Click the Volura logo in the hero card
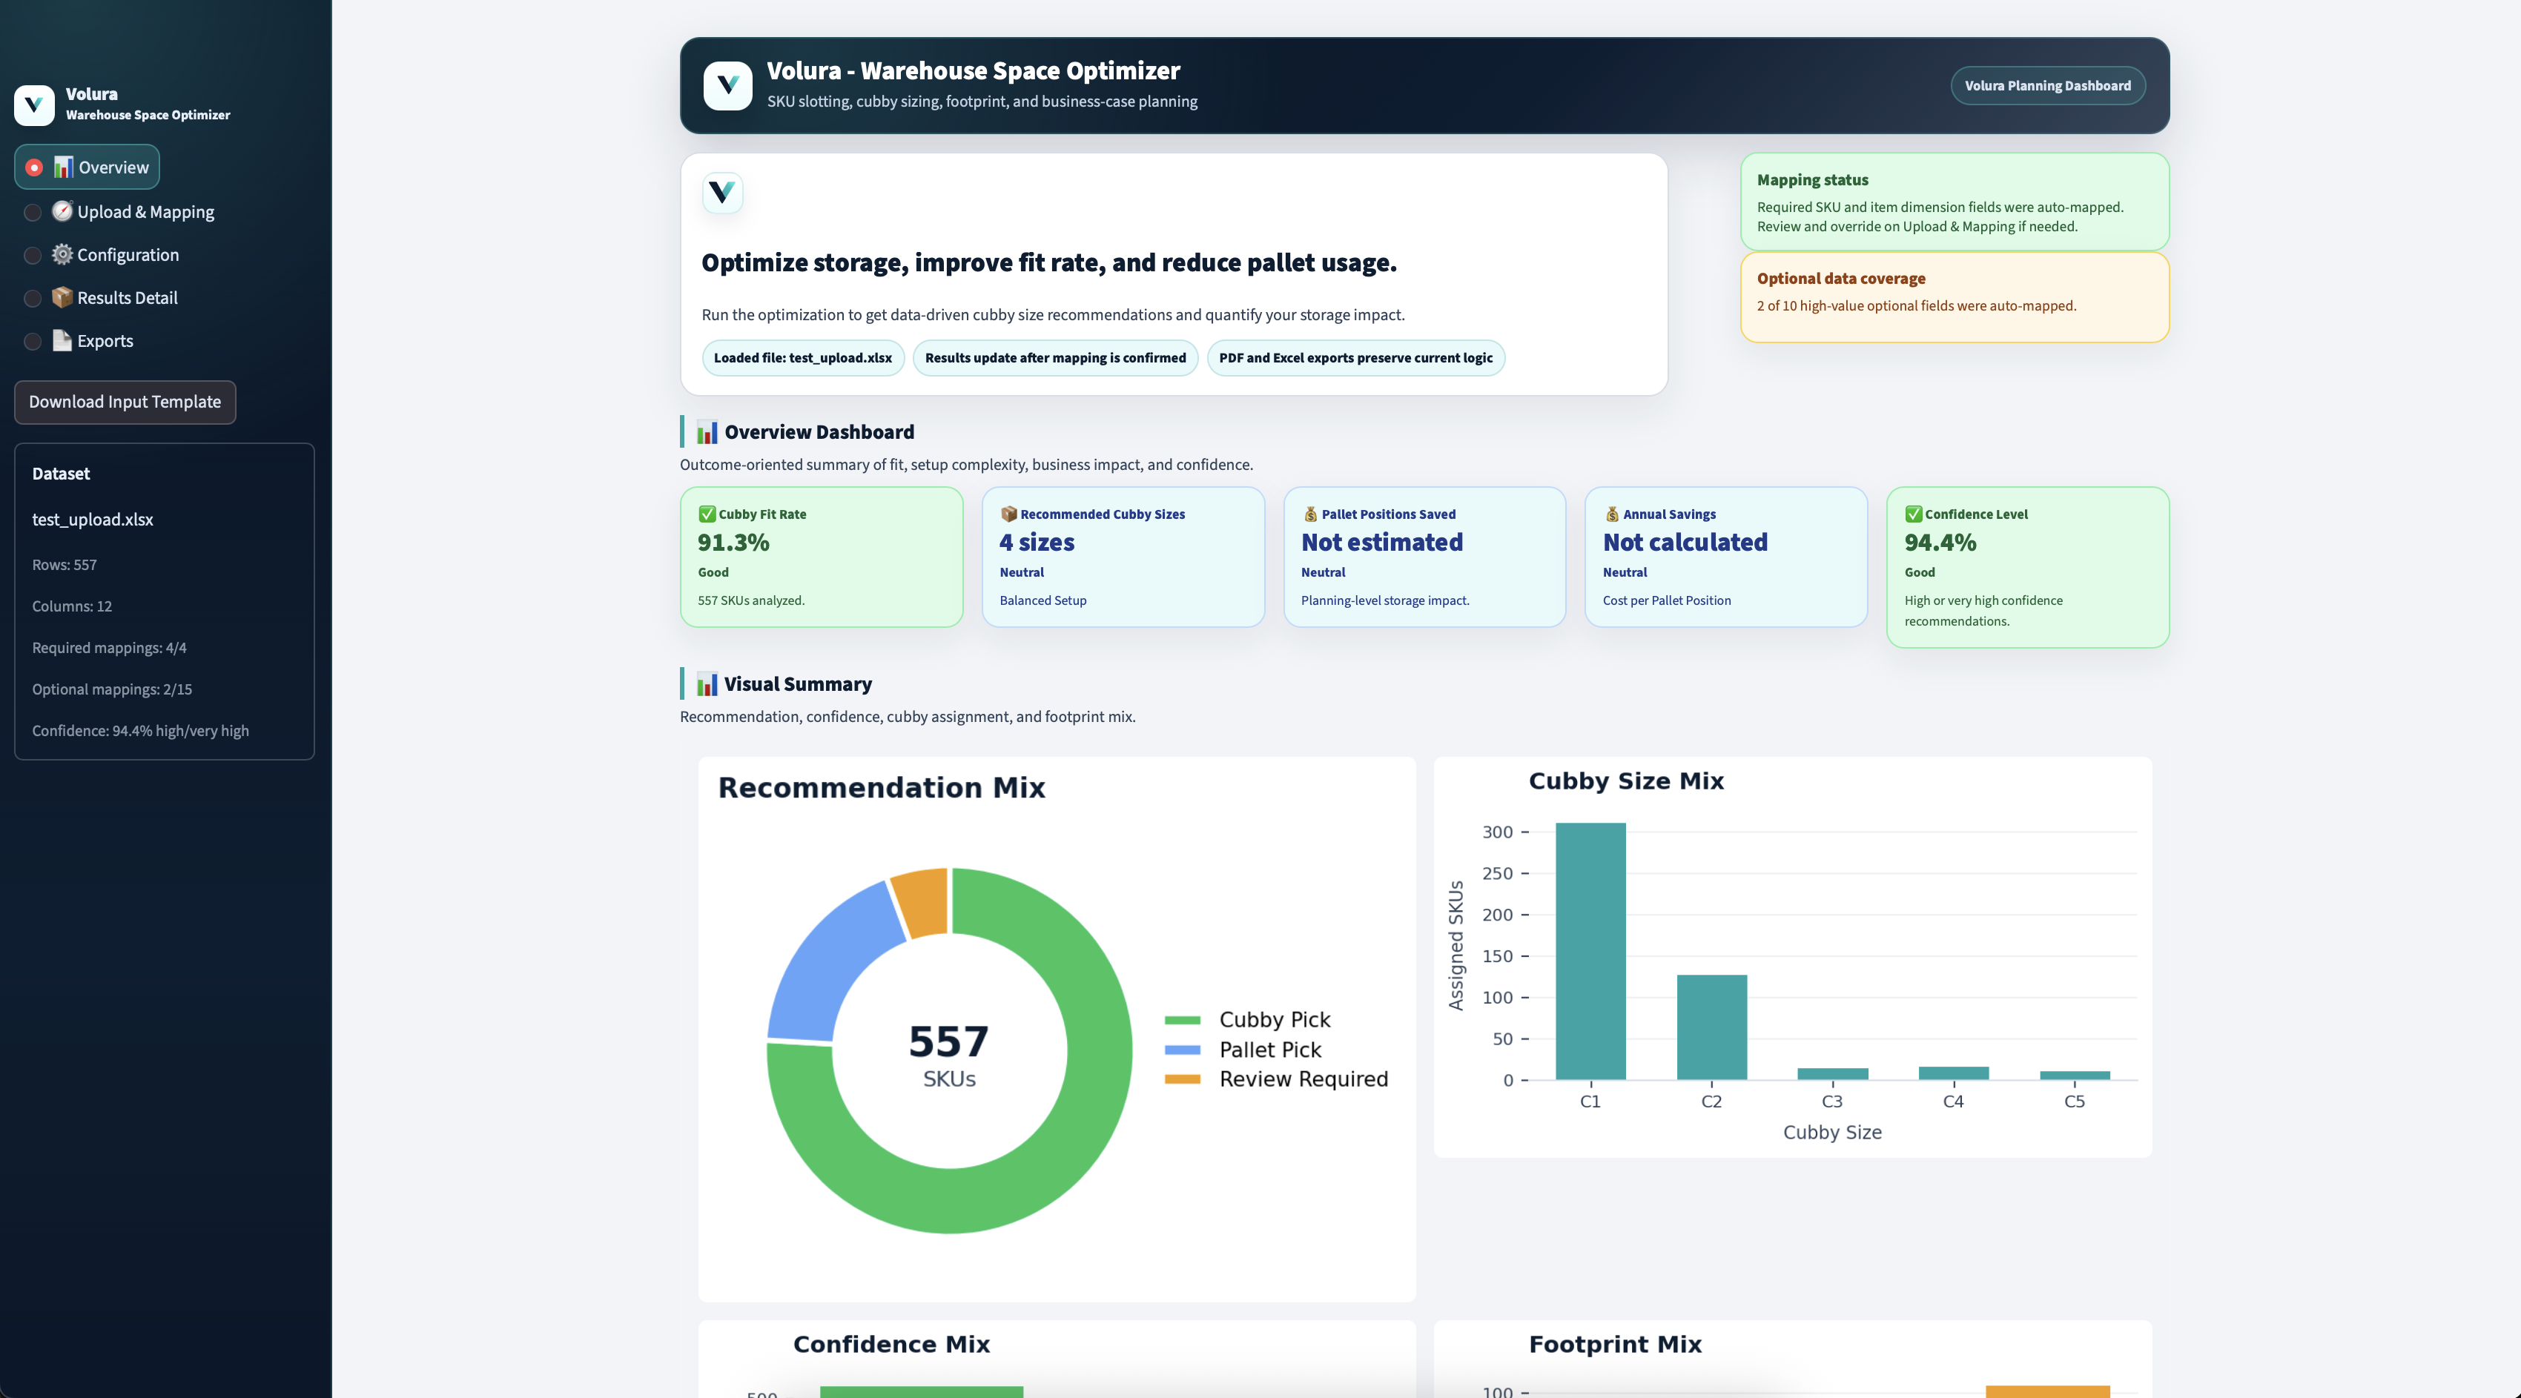Viewport: 2521px width, 1398px height. 722,193
